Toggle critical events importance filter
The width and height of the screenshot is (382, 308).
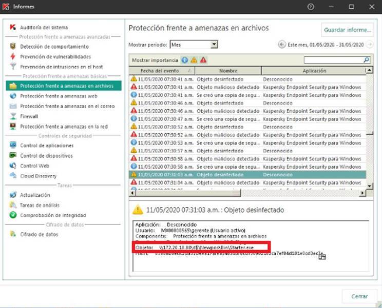click(203, 60)
